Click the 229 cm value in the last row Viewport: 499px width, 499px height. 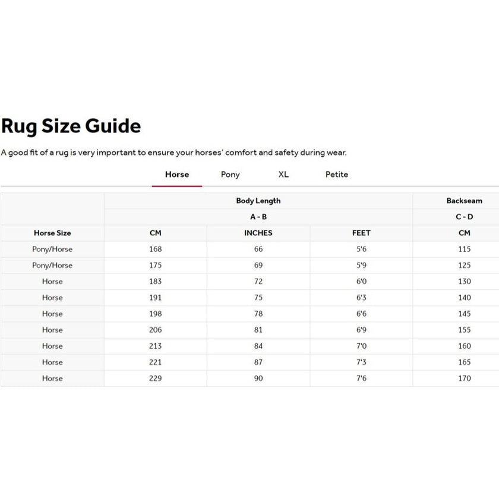[x=154, y=378]
